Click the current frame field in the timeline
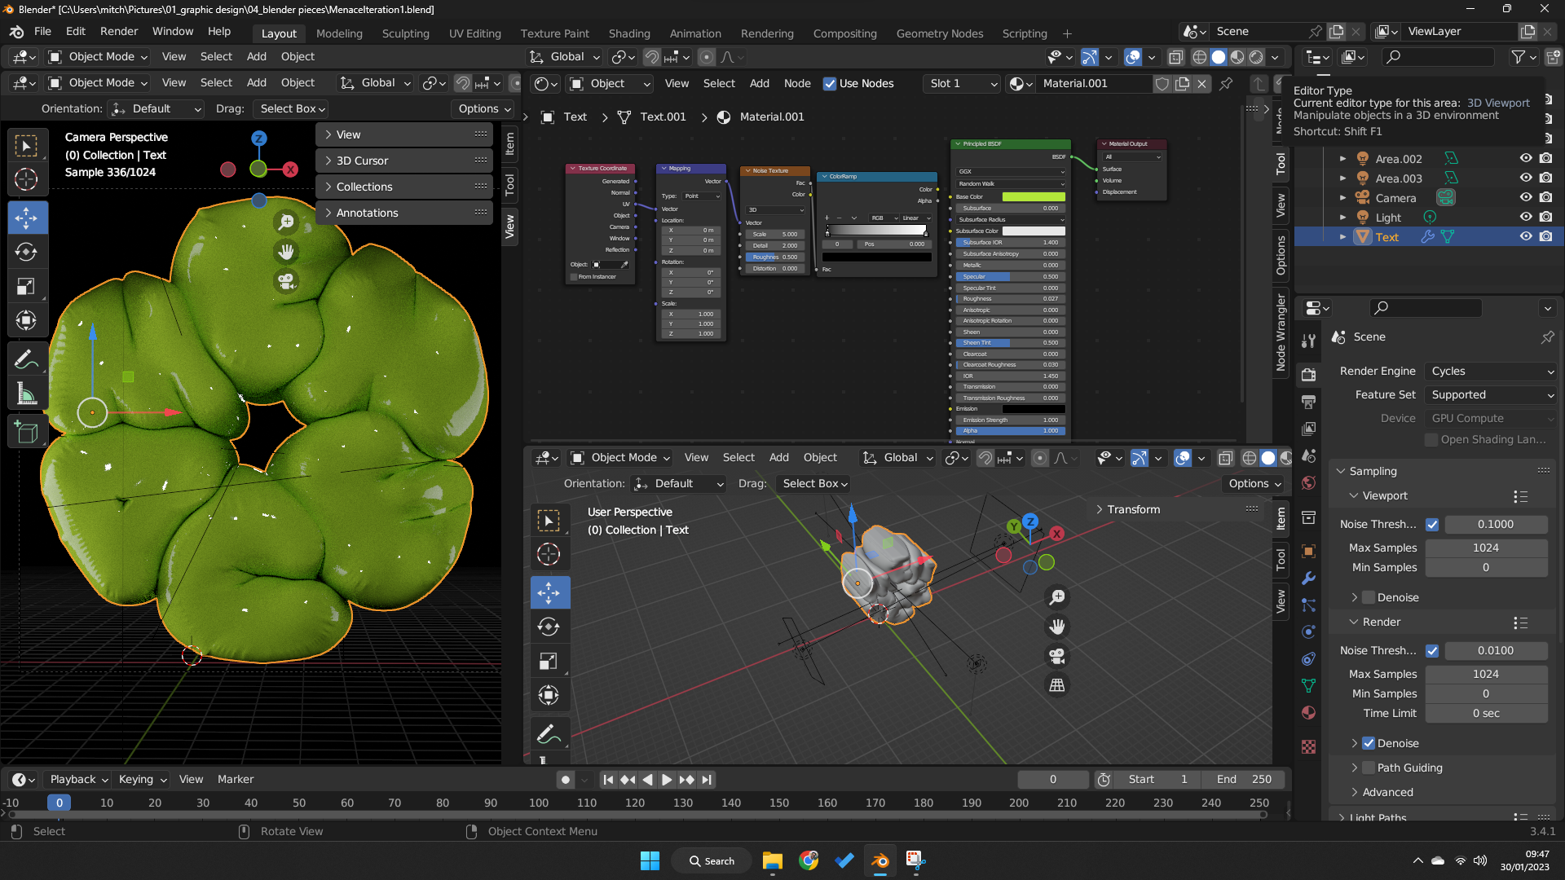The width and height of the screenshot is (1565, 880). click(x=1053, y=780)
